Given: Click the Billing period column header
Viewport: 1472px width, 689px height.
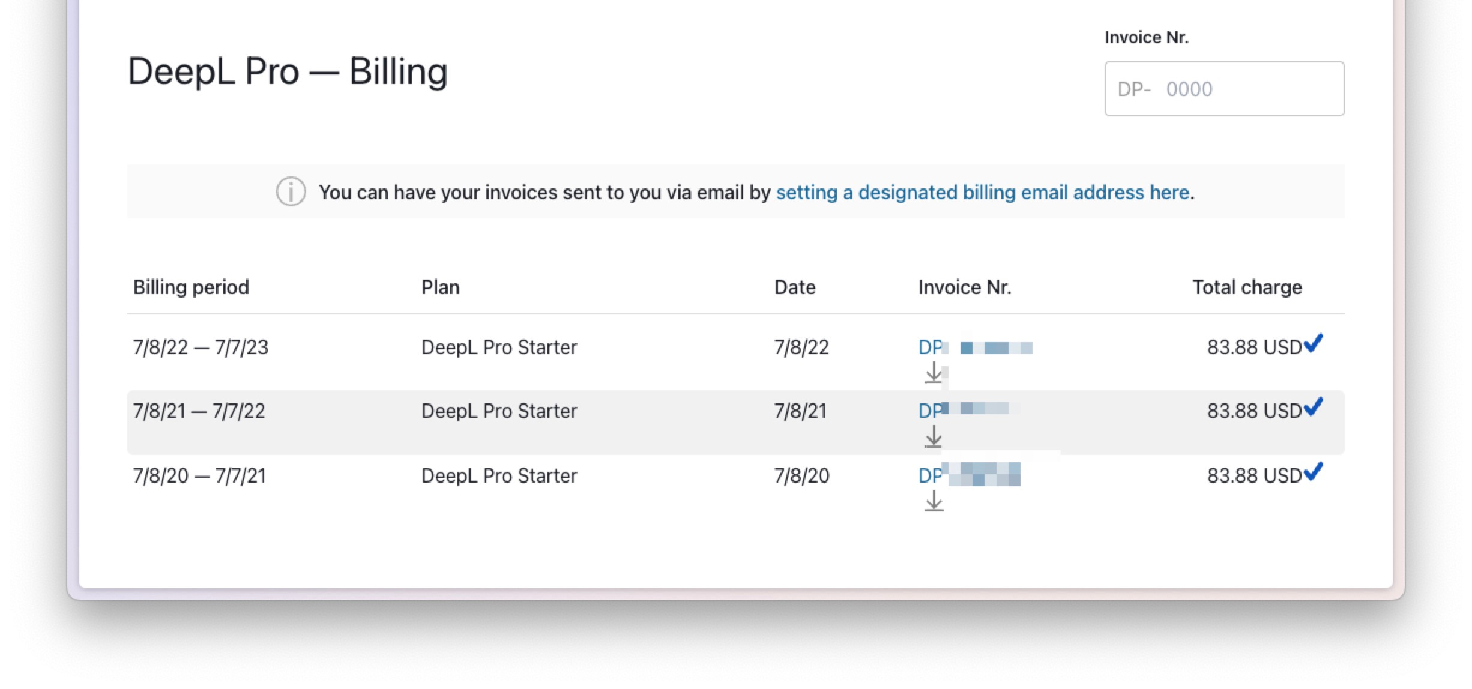Looking at the screenshot, I should (x=191, y=287).
